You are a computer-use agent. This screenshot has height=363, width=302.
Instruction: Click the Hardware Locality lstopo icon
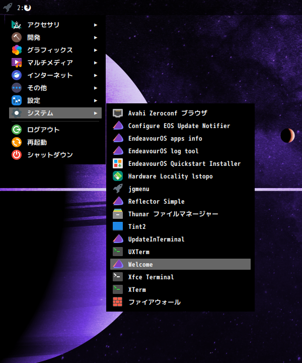point(118,176)
